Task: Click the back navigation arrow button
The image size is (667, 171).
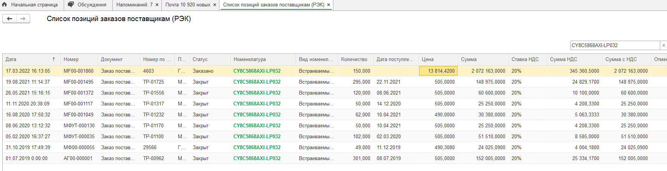Action: point(9,19)
